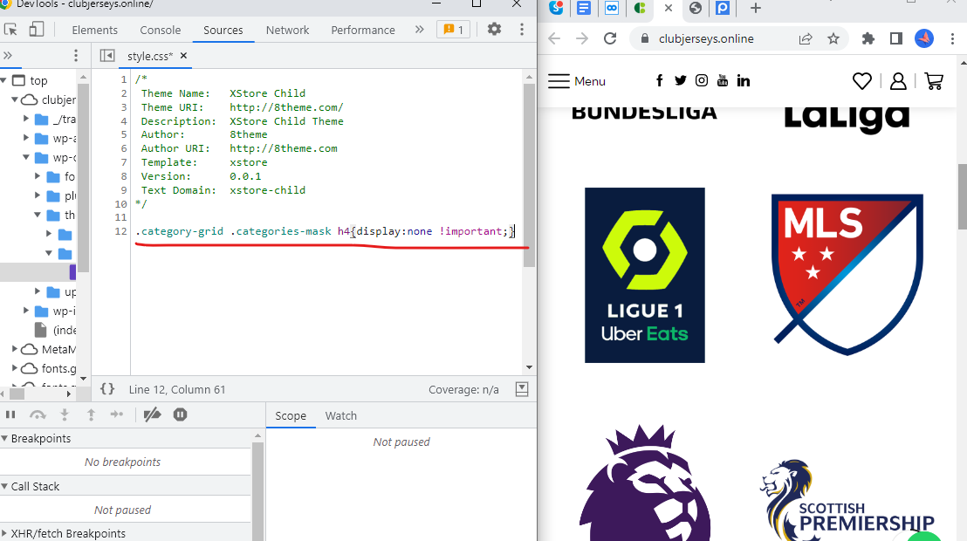967x541 pixels.
Task: Collapse the th folder in tree
Action: pos(38,215)
